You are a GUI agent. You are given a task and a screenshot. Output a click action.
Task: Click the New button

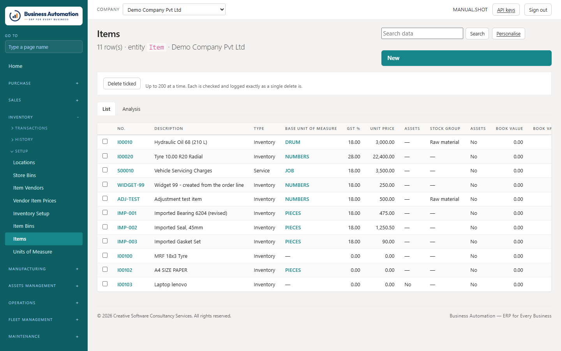(466, 58)
